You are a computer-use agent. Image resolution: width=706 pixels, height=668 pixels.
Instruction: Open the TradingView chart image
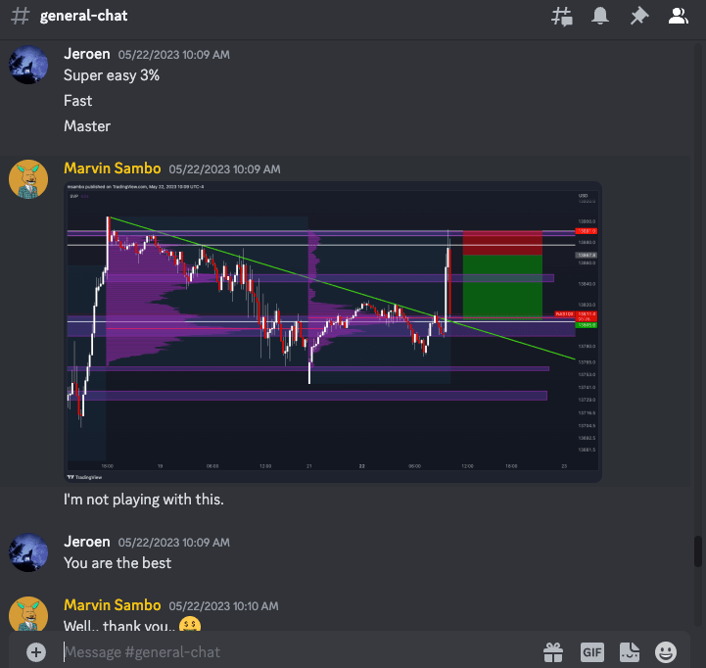(x=333, y=332)
